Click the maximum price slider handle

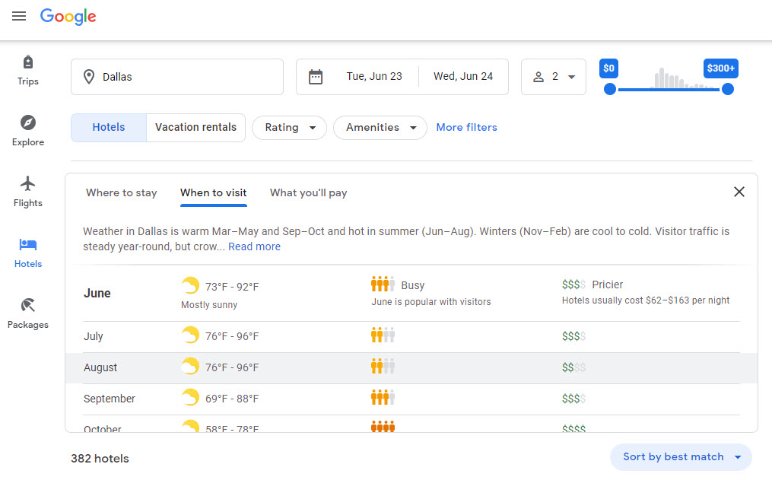pos(728,89)
